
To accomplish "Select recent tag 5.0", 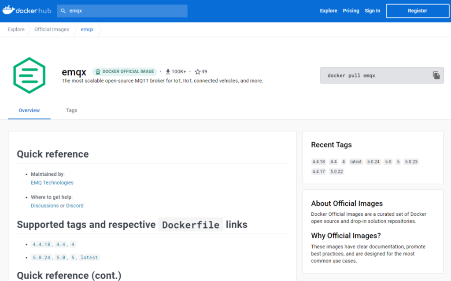I will (388, 162).
